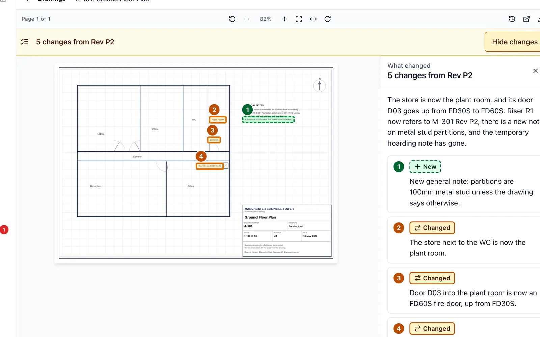Screen dimensions: 540x337
Task: Select drawing marker 3 at door D03
Action: (212, 130)
